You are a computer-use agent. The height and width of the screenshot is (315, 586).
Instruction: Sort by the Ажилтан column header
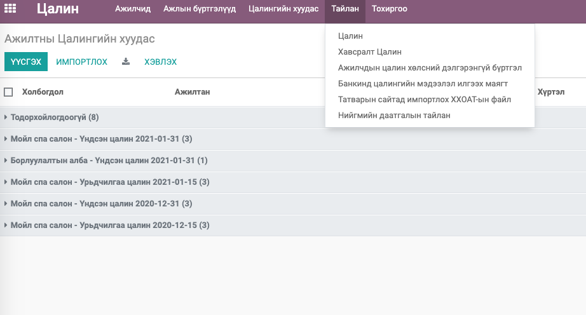tap(192, 92)
